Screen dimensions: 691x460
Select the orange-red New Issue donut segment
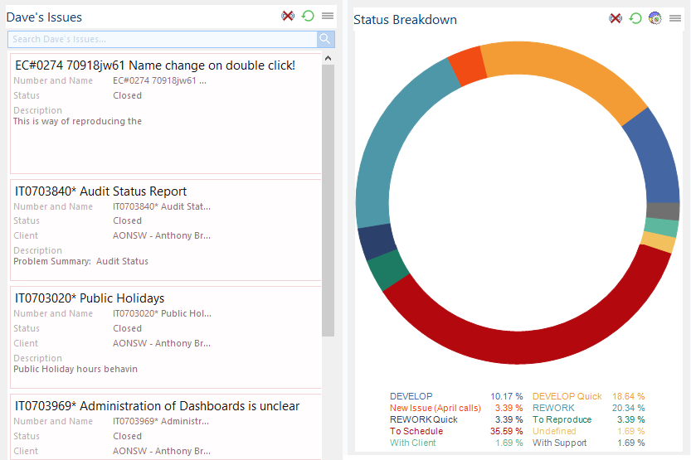tap(469, 66)
